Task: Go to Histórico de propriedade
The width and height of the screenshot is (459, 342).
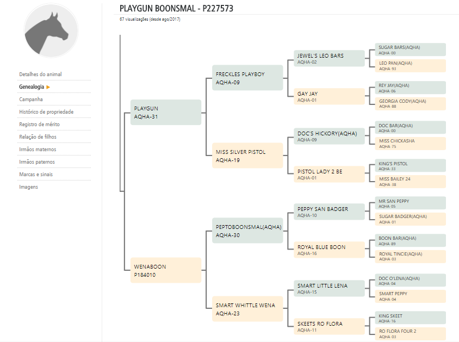Action: pyautogui.click(x=46, y=112)
